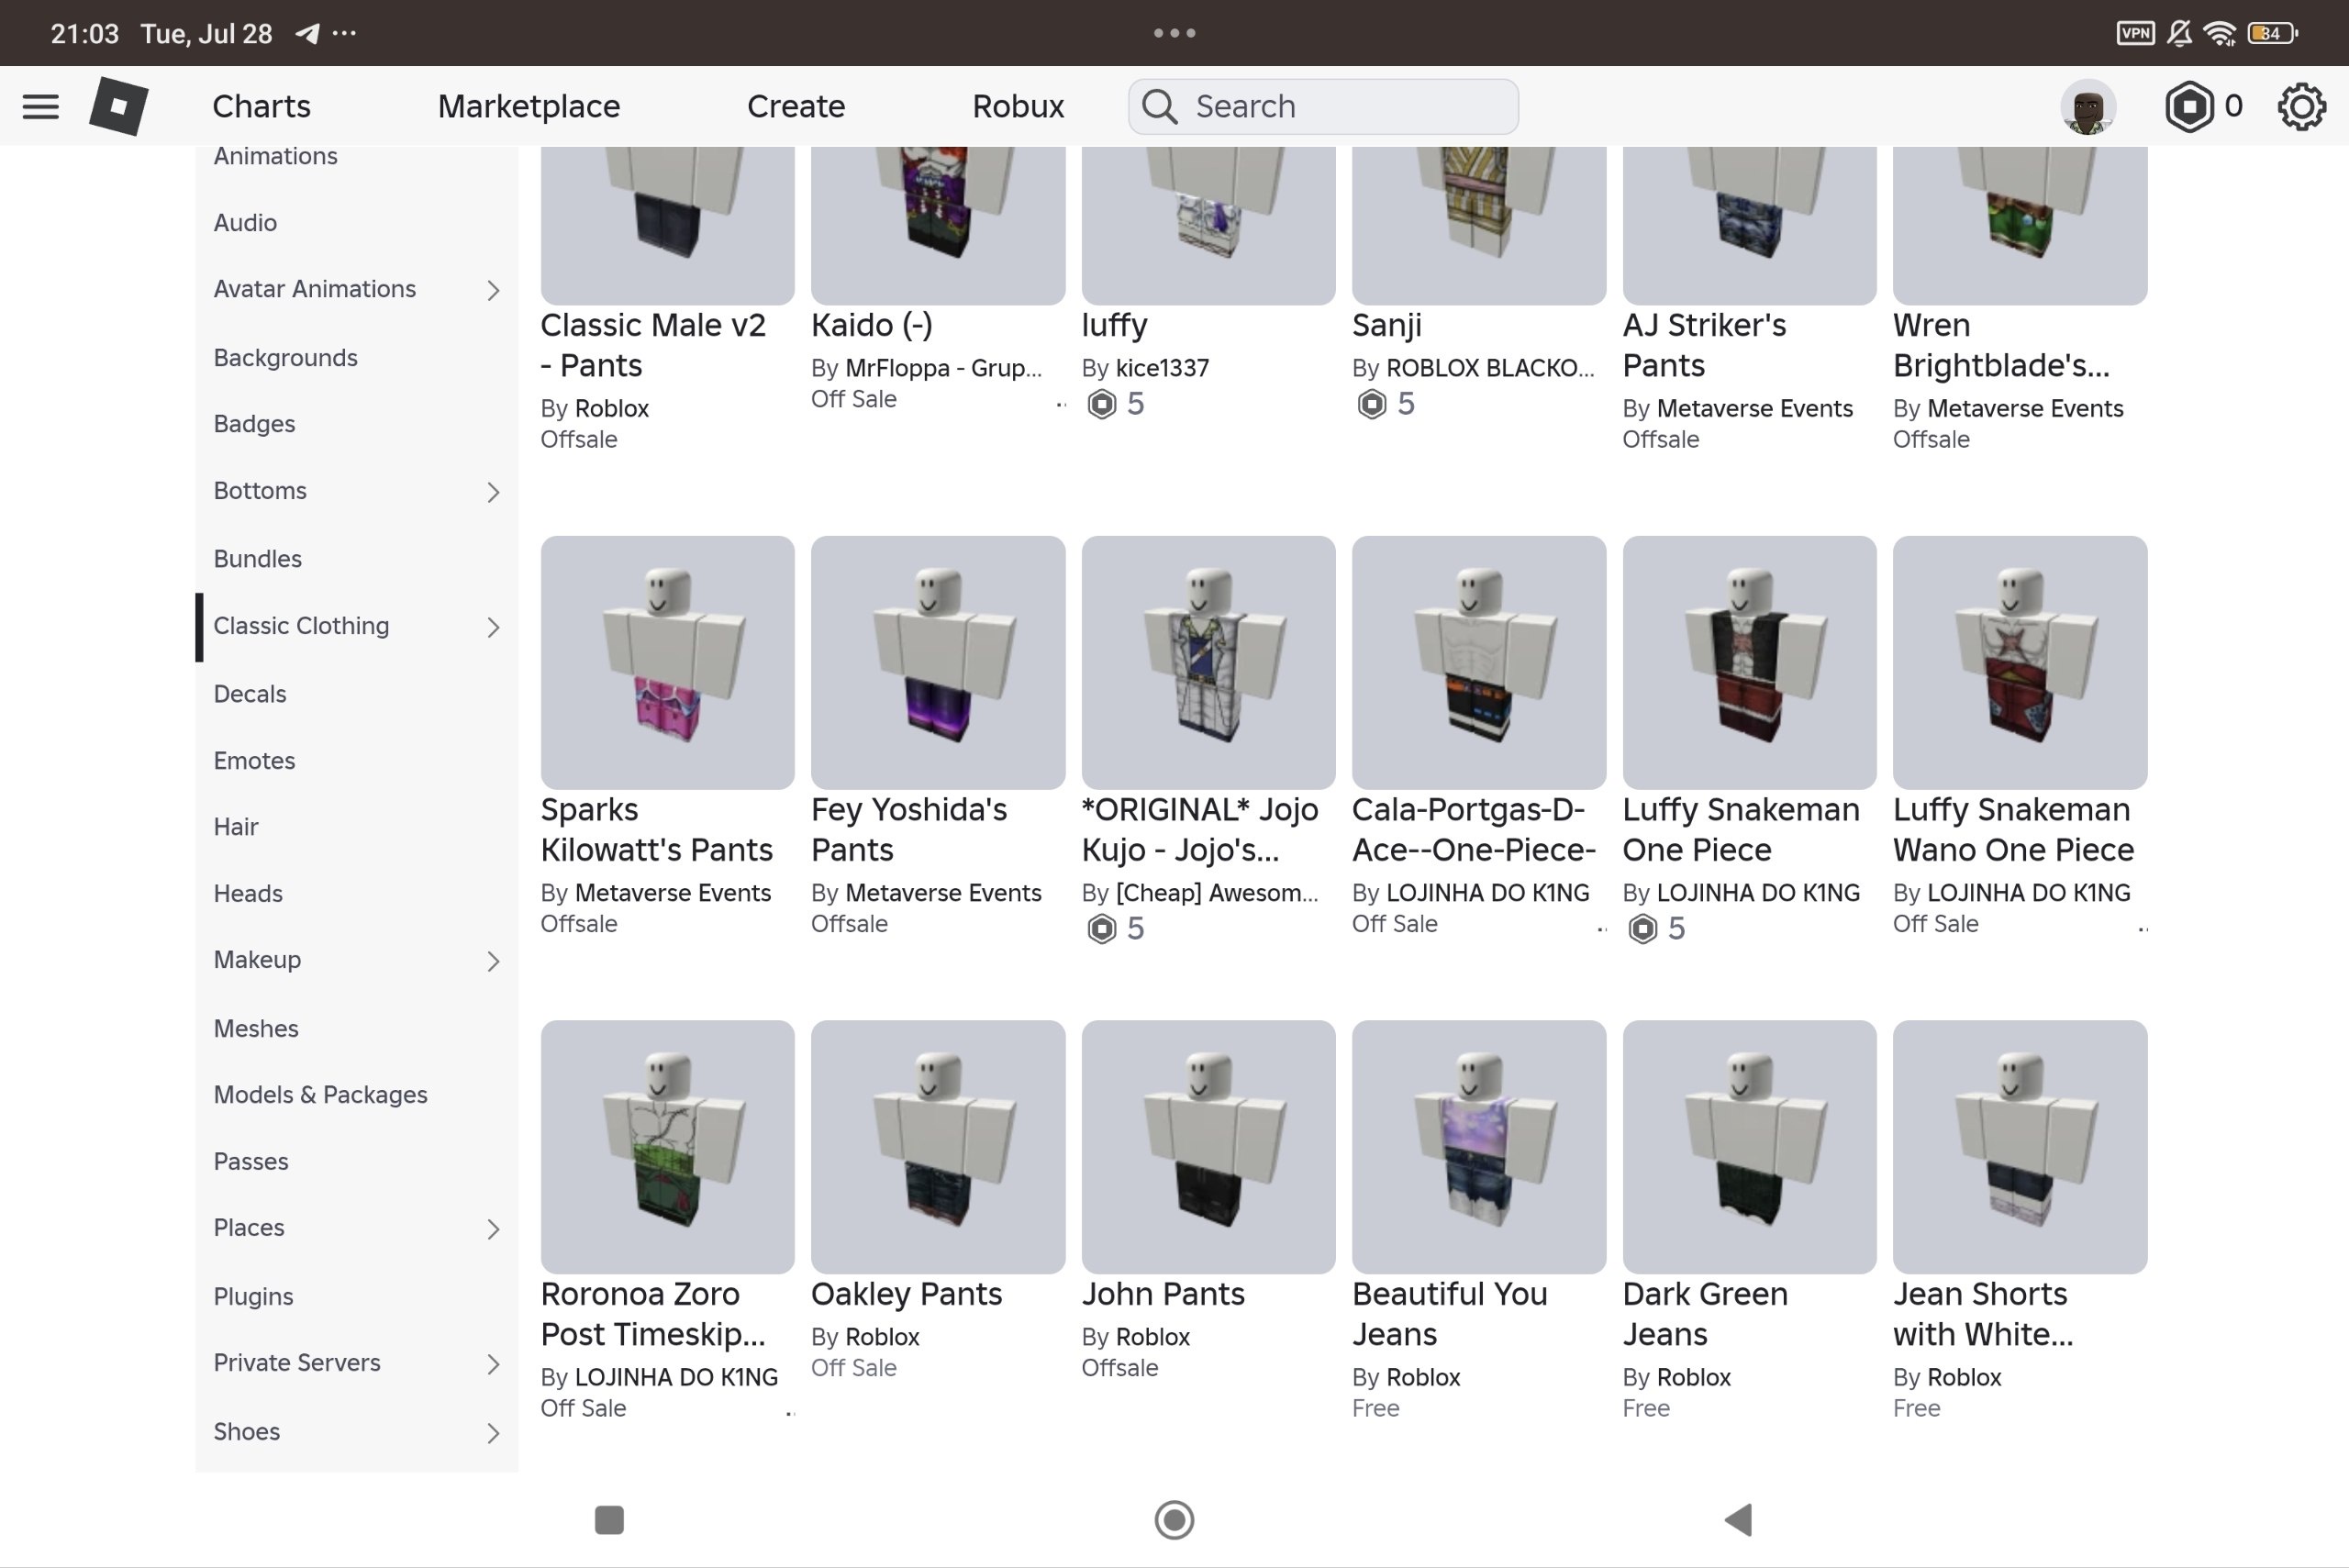The width and height of the screenshot is (2349, 1568).
Task: Visit LOJINHA DO K1NG under Cala-Portgas-D-Ace
Action: click(x=1487, y=893)
